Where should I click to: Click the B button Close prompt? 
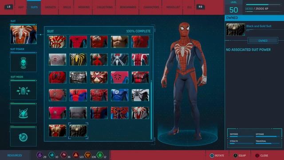(261, 156)
